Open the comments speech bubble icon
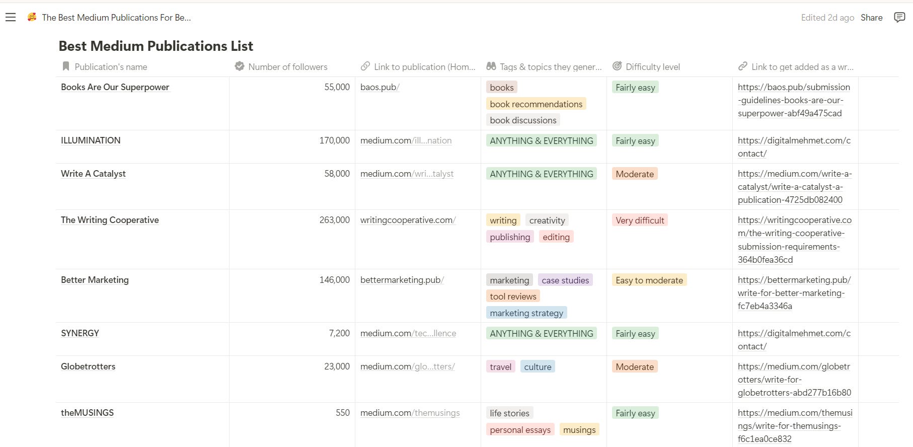This screenshot has height=447, width=913. (x=899, y=18)
